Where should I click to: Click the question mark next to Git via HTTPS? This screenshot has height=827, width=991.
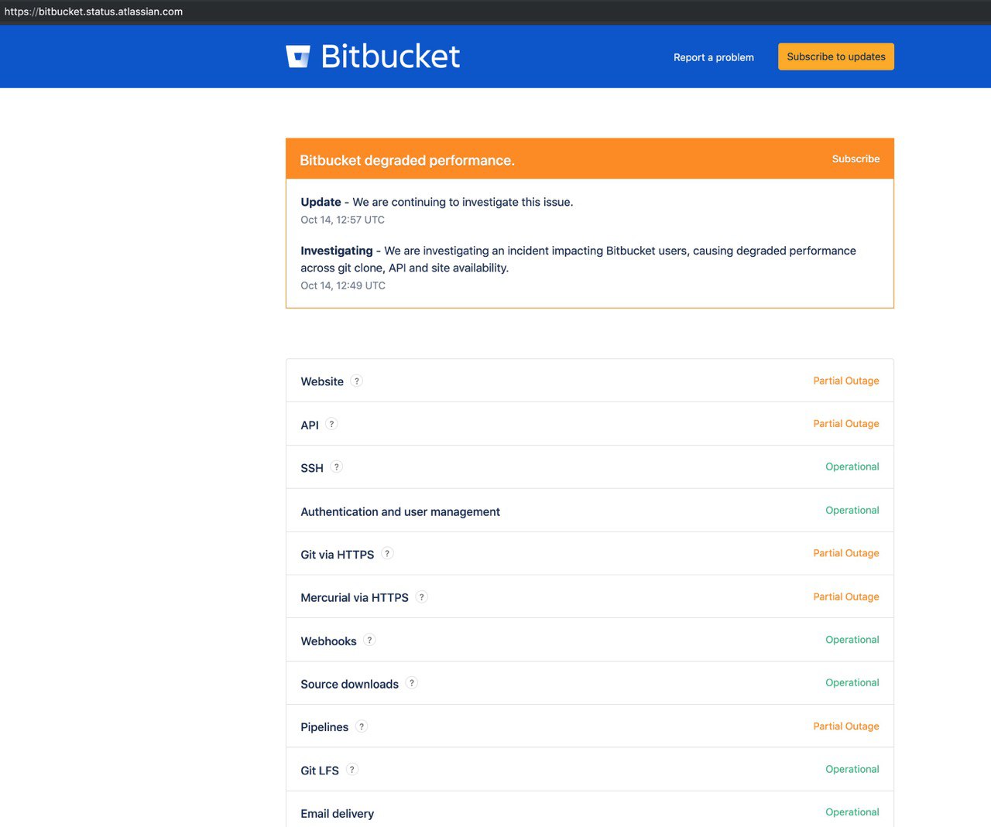(387, 553)
